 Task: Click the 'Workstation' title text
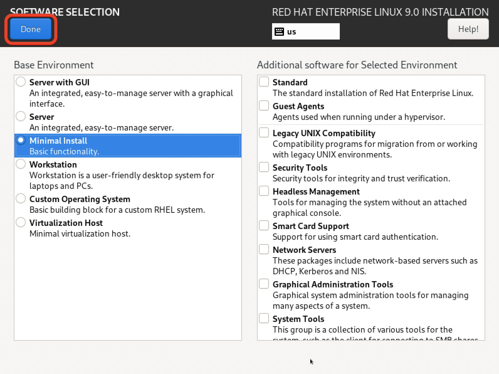click(53, 164)
